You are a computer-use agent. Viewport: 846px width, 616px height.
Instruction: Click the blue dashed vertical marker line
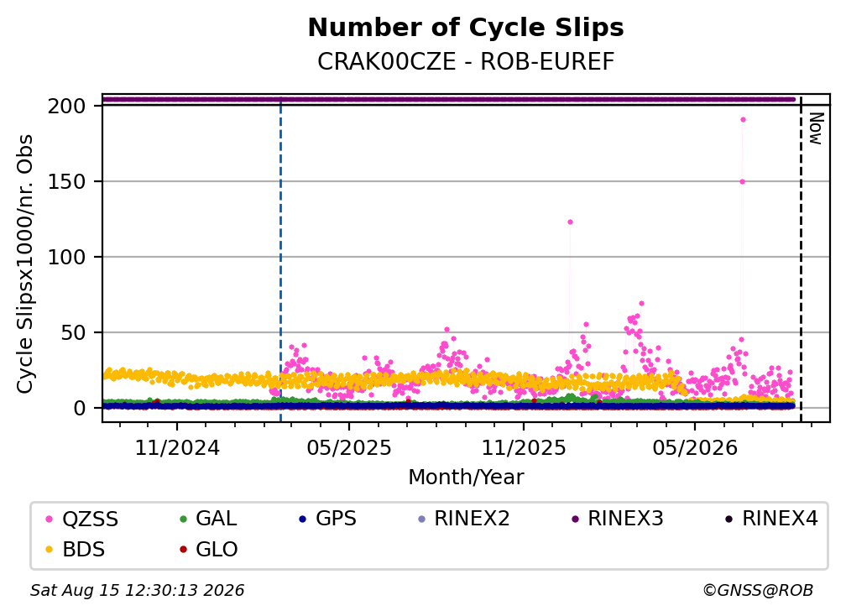[280, 259]
